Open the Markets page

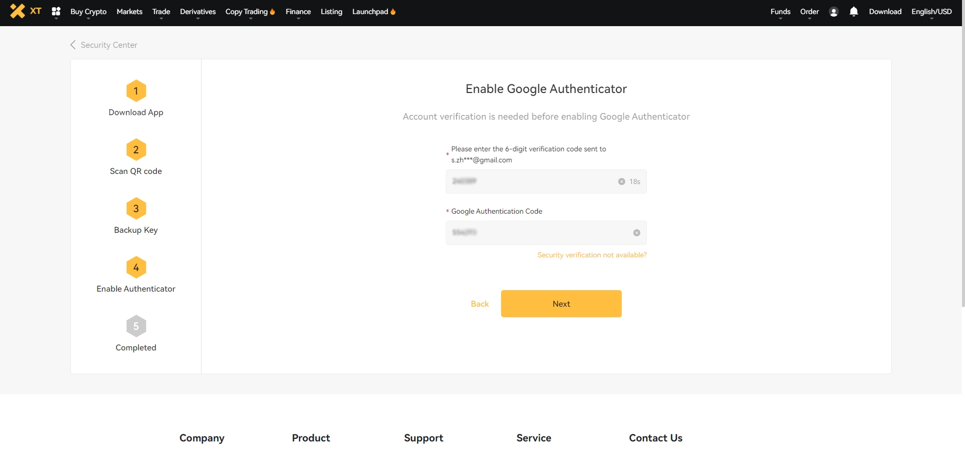pos(130,12)
